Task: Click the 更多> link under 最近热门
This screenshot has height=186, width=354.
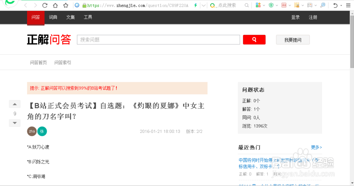Action: coord(316,147)
